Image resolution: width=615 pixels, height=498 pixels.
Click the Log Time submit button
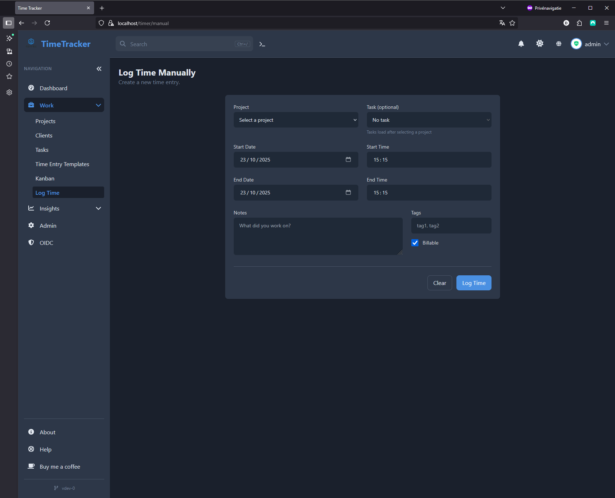point(473,283)
